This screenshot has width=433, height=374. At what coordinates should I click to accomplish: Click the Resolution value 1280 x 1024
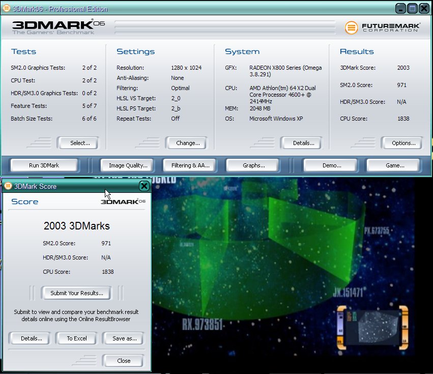[186, 68]
